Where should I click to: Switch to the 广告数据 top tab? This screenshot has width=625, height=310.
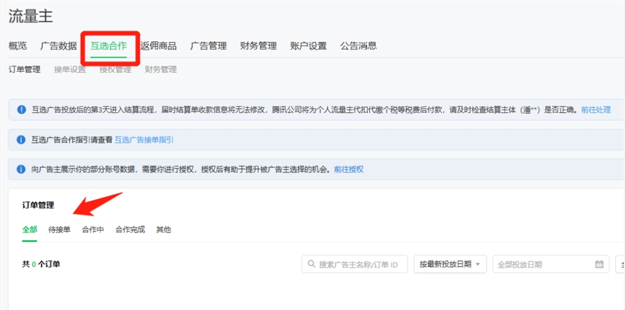click(59, 46)
